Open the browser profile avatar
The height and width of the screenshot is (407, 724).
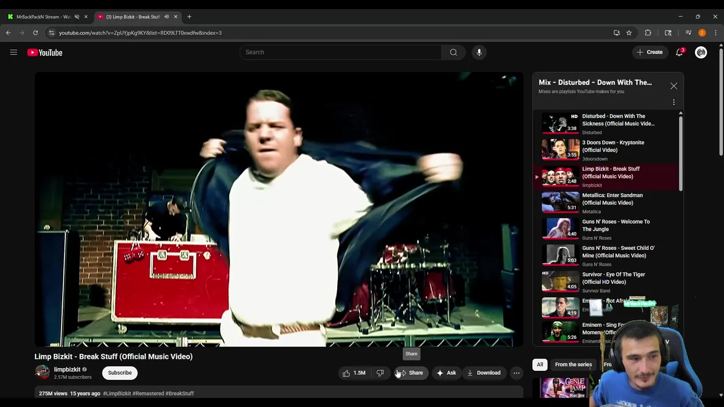[702, 33]
